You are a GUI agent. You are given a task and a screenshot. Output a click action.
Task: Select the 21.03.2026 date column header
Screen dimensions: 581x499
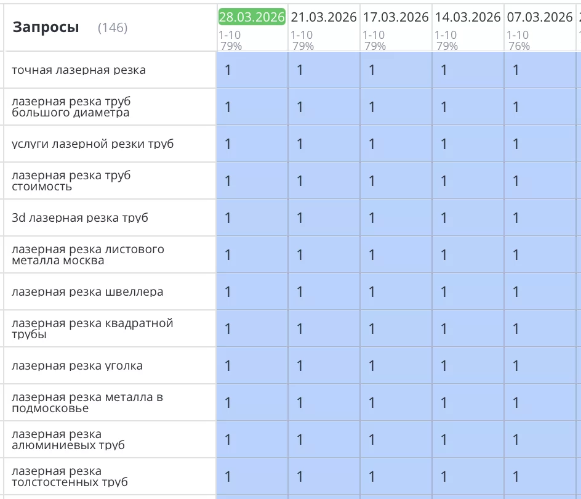coord(324,17)
